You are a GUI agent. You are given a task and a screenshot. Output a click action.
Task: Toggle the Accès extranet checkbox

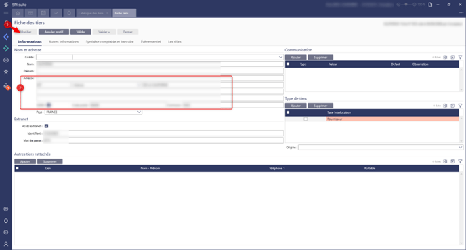[46, 126]
